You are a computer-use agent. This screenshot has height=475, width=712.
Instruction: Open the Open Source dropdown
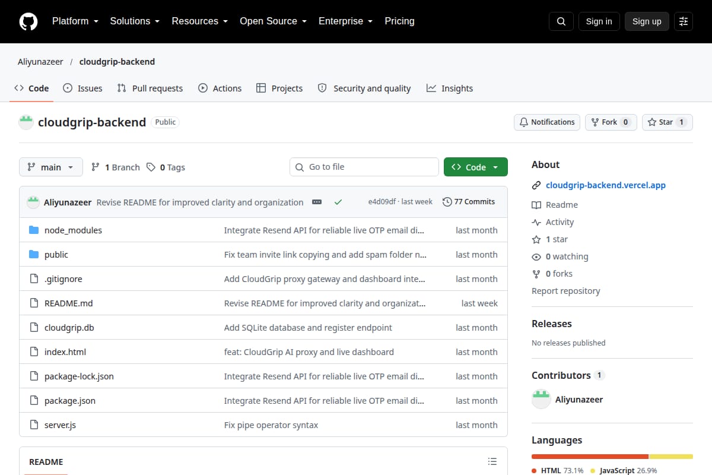[273, 21]
